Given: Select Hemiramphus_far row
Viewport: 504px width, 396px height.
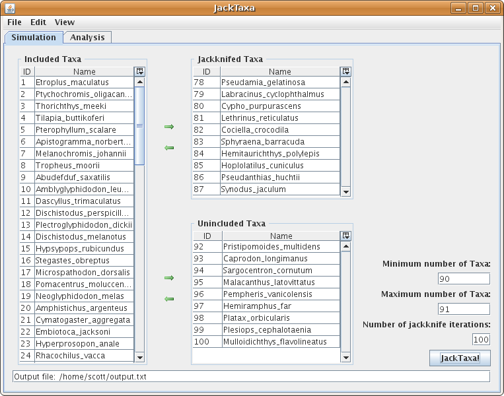Looking at the screenshot, I should 266,306.
